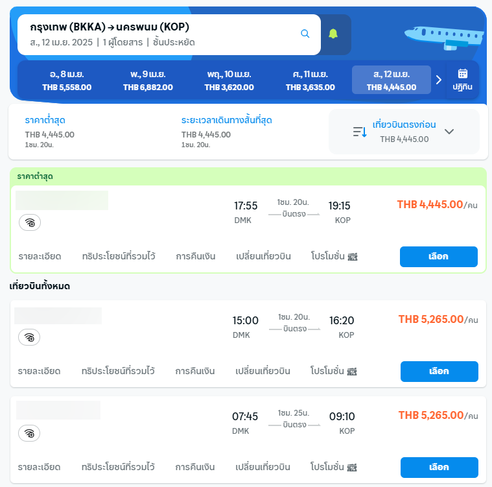Click เลือก button for THB 4,445.00 flight
The image size is (492, 487).
pyautogui.click(x=439, y=257)
